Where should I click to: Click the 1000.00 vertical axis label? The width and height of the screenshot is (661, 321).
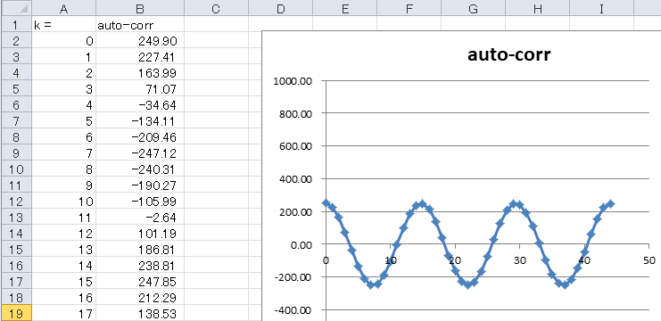(292, 81)
